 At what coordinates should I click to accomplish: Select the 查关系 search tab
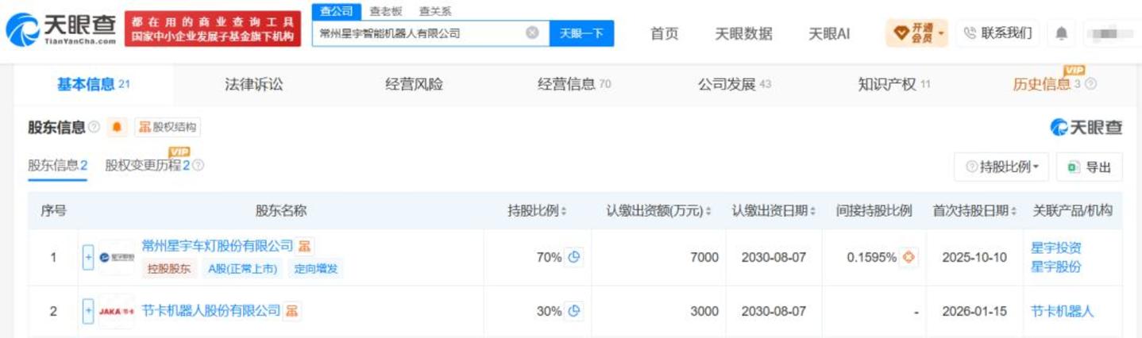435,10
